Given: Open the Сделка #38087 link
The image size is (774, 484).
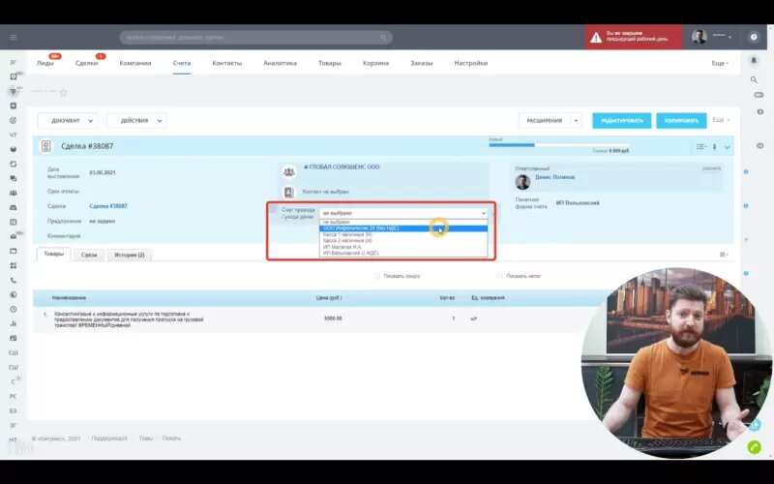Looking at the screenshot, I should [108, 206].
